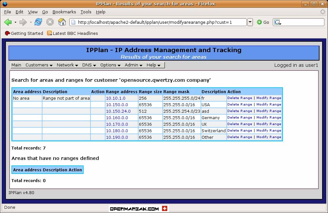
Task: Open range address 10.190.0.0
Action: [x=117, y=137]
